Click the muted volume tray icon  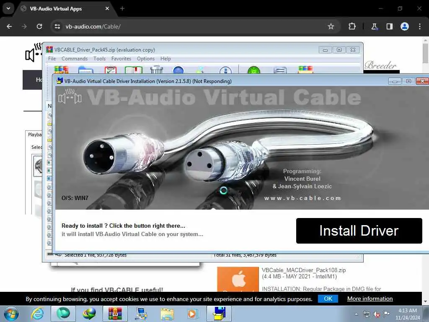[x=377, y=314]
